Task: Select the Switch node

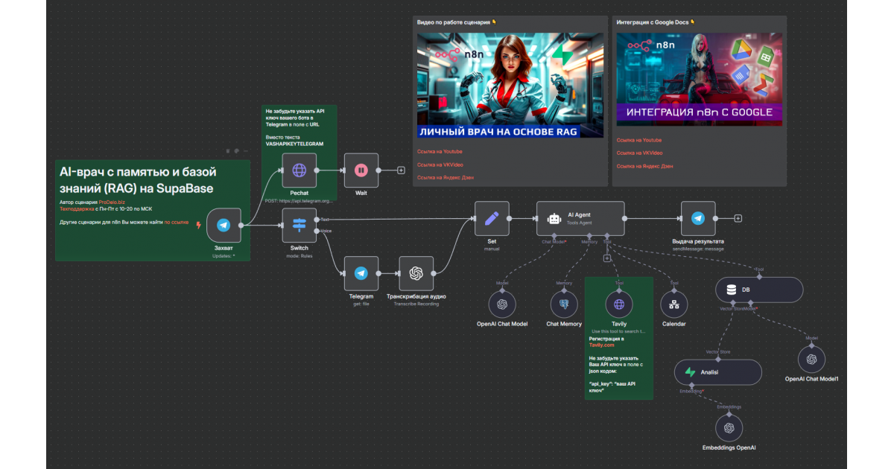Action: click(x=299, y=226)
